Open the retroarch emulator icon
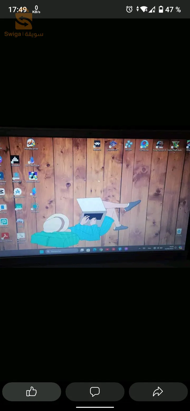The height and width of the screenshot is (411, 190). (97, 144)
